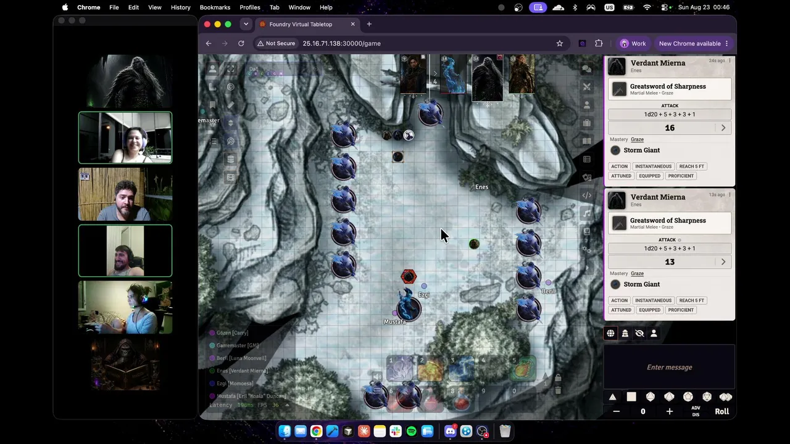Click the Roll button in dice tray

point(721,411)
